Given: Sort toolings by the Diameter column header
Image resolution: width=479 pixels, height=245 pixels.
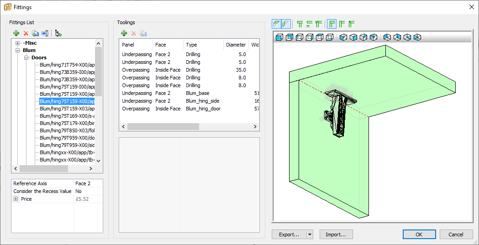Looking at the screenshot, I should (236, 45).
